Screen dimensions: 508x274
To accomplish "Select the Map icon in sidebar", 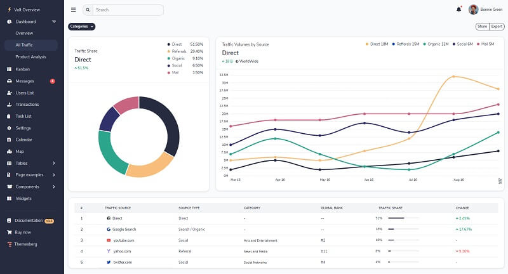I will [x=9, y=152].
